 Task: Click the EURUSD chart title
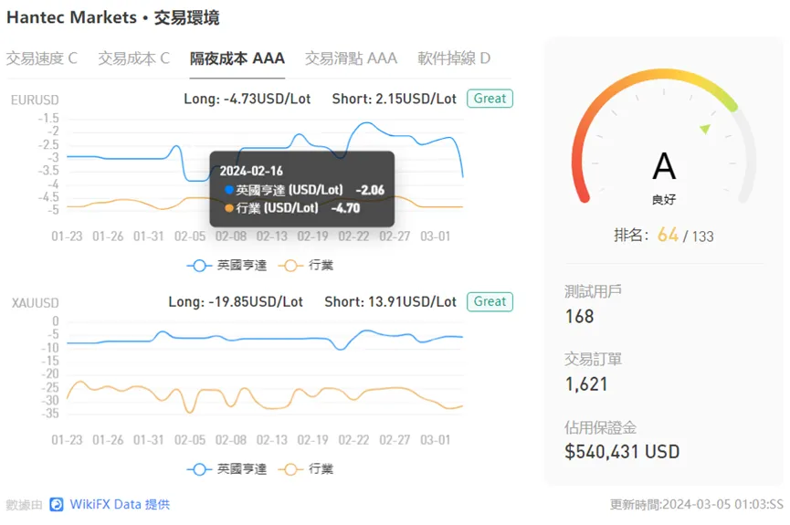coord(35,100)
